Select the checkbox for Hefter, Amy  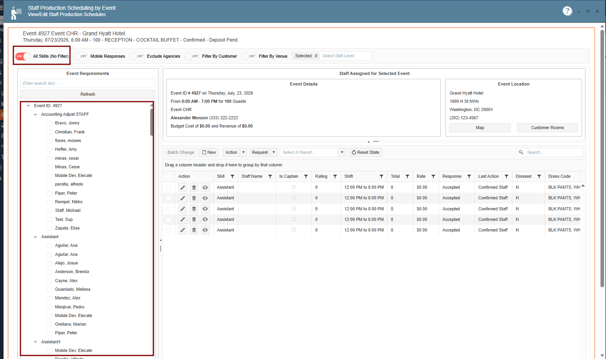point(50,149)
